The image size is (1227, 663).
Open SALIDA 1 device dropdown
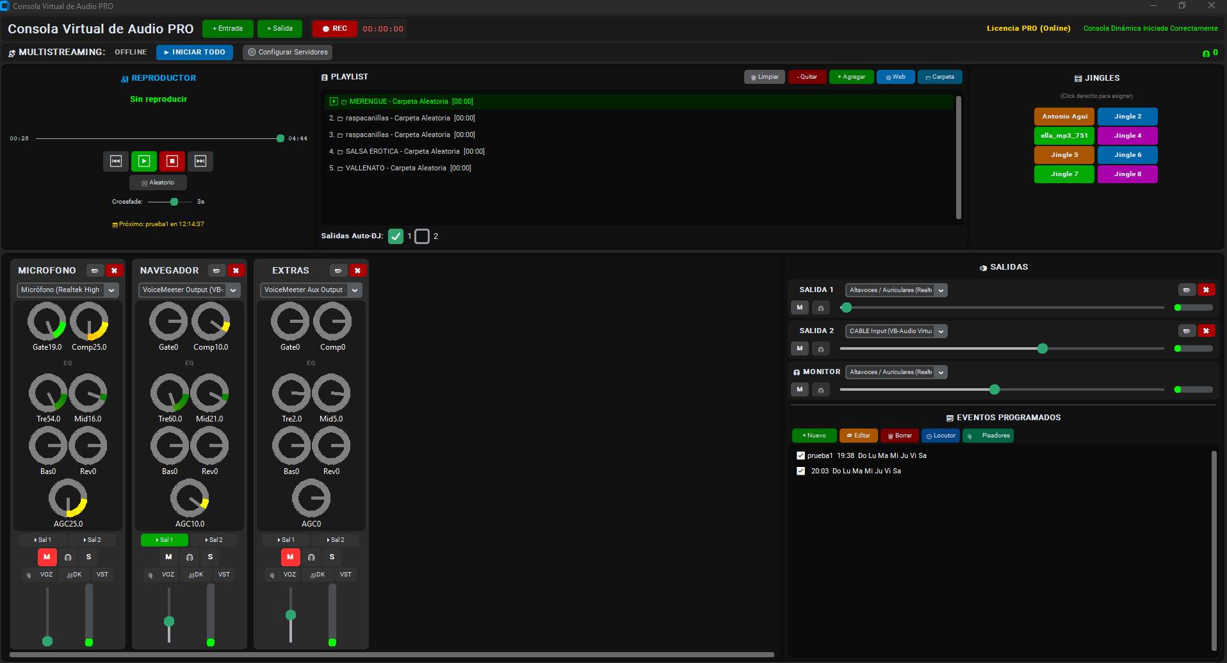896,290
